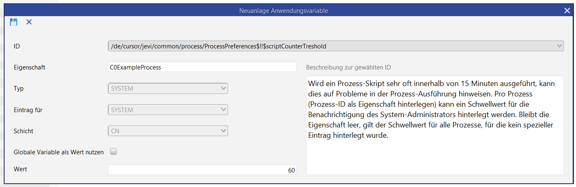
Task: Click the Beschreibung zur gewählten ID heading
Action: [x=348, y=67]
